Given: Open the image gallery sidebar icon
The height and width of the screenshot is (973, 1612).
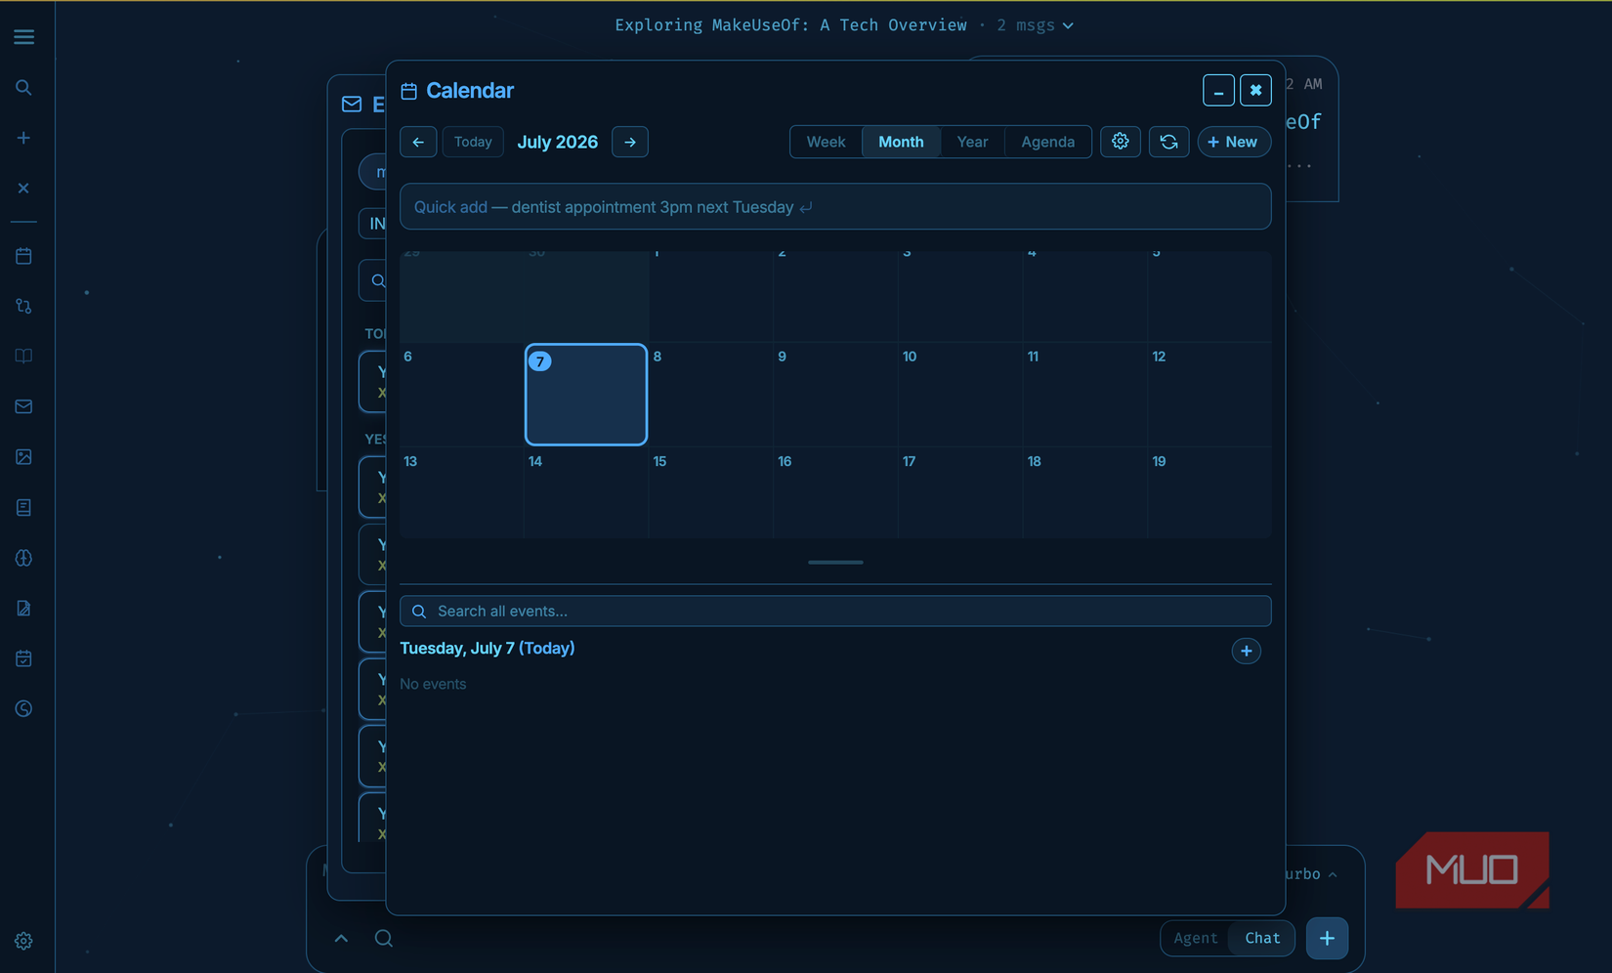Looking at the screenshot, I should tap(23, 457).
